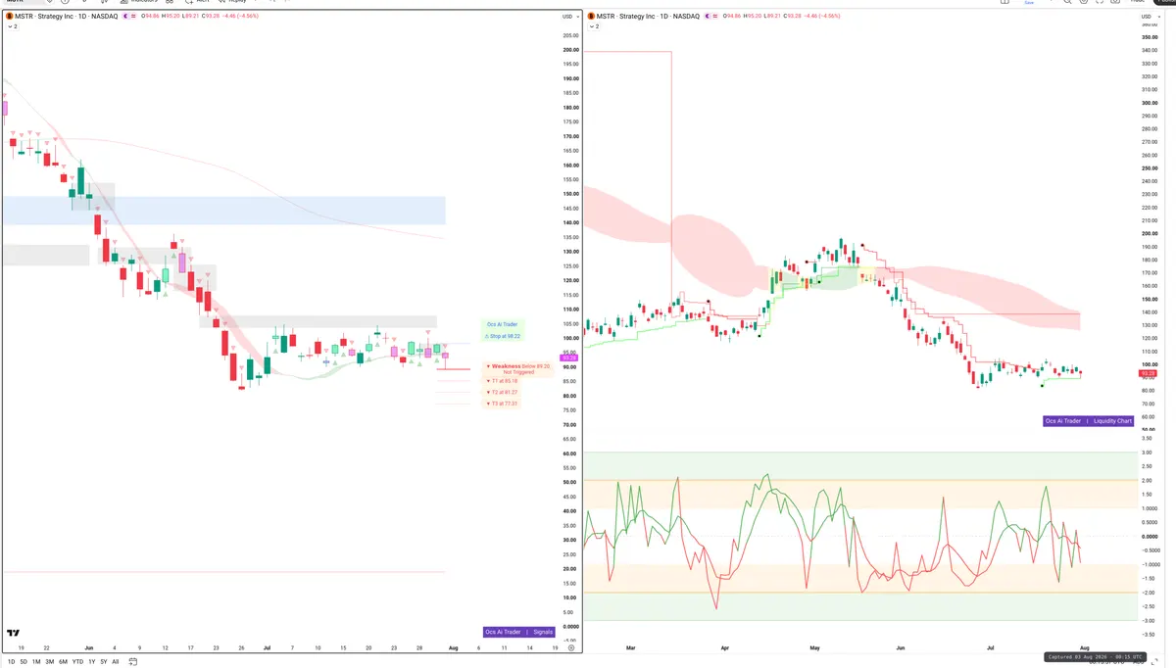Click the 'May' label on right time axis
Viewport: 1176px width, 668px height.
click(x=815, y=648)
